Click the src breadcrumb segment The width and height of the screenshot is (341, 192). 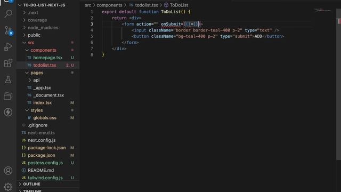pyautogui.click(x=88, y=5)
